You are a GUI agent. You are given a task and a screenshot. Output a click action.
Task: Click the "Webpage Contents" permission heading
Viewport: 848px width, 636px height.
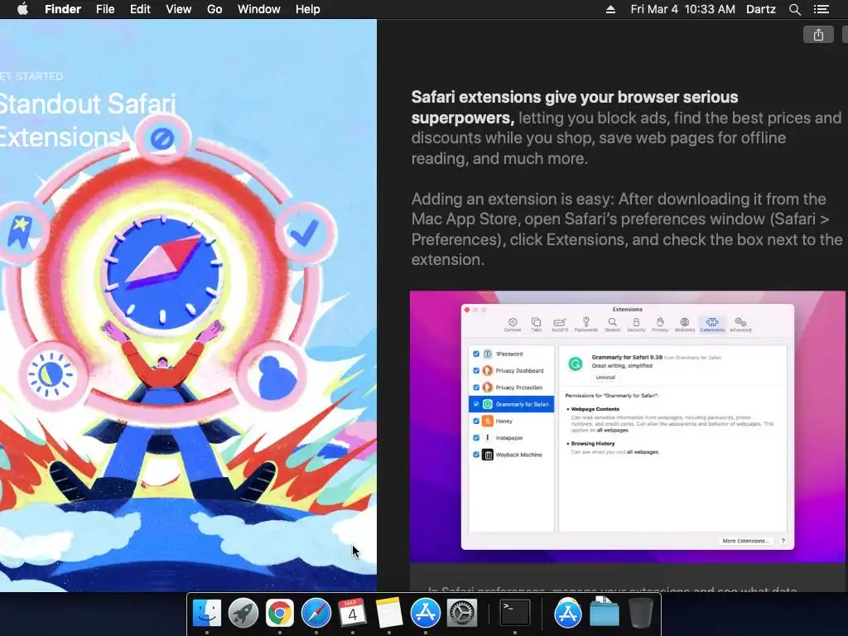coord(595,409)
